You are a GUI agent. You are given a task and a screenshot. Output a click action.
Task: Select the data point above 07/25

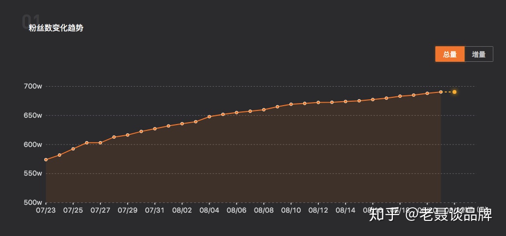point(73,149)
